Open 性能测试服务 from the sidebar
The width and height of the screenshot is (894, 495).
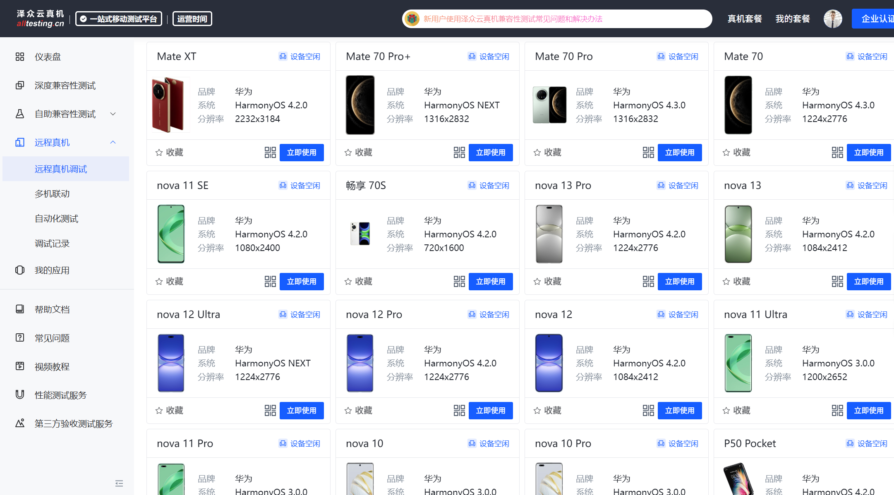[x=60, y=395]
